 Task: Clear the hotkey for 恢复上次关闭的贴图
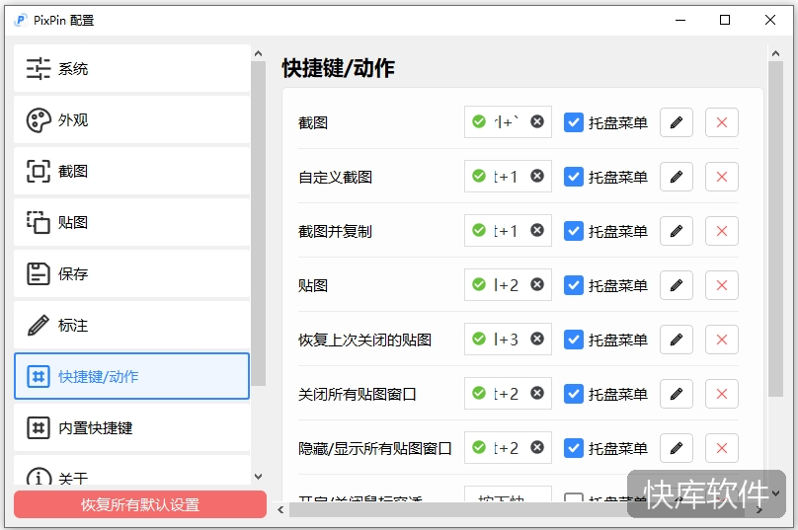(537, 339)
